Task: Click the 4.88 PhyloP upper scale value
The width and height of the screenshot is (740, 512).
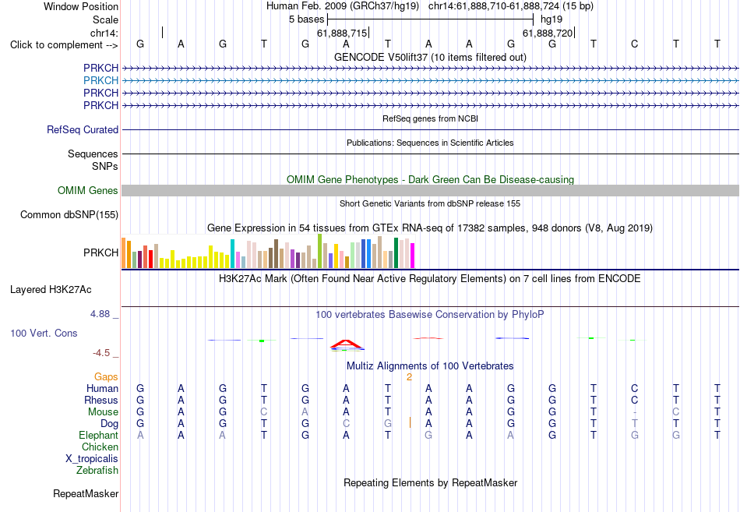Action: [x=100, y=314]
